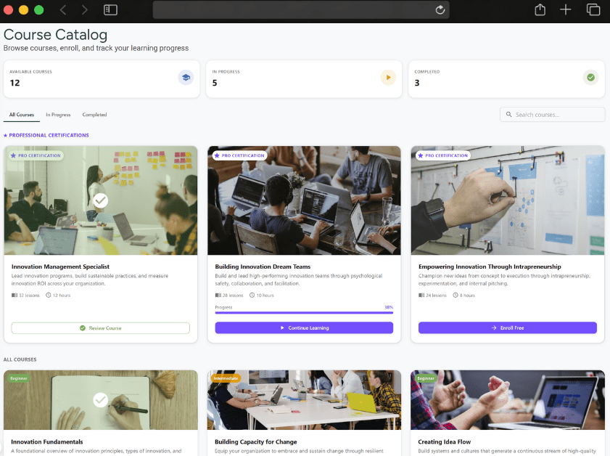
Task: Click Pro Certification badge on Dream Teams card
Action: click(x=239, y=155)
